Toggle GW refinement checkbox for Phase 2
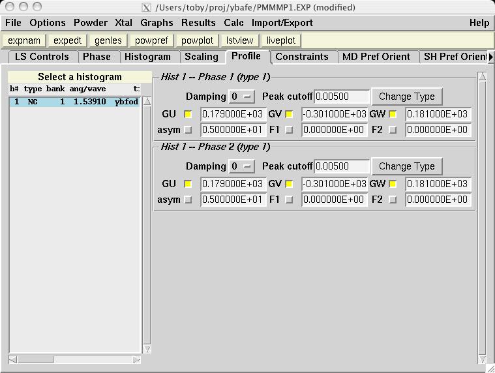The image size is (495, 373). (393, 184)
